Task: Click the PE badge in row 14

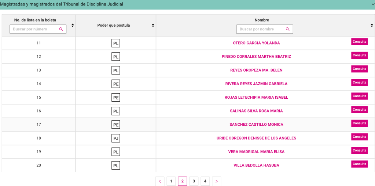Action: coord(116,84)
